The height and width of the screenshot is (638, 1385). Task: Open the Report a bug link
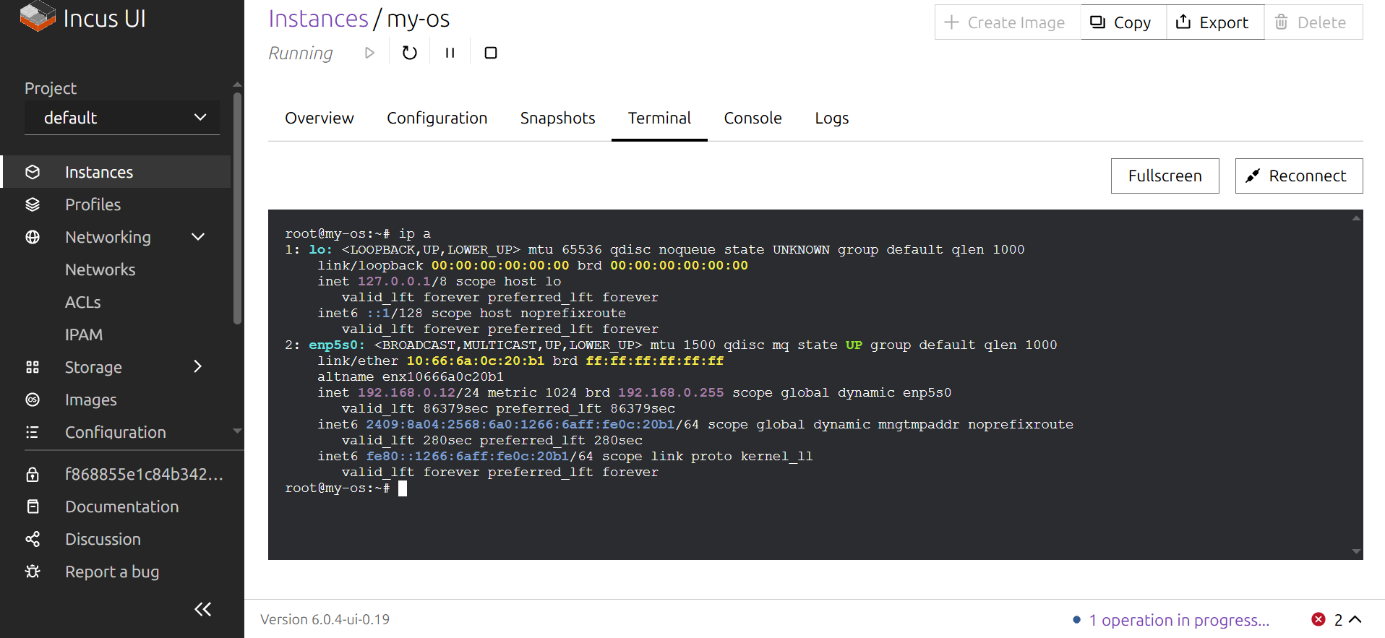pyautogui.click(x=111, y=572)
